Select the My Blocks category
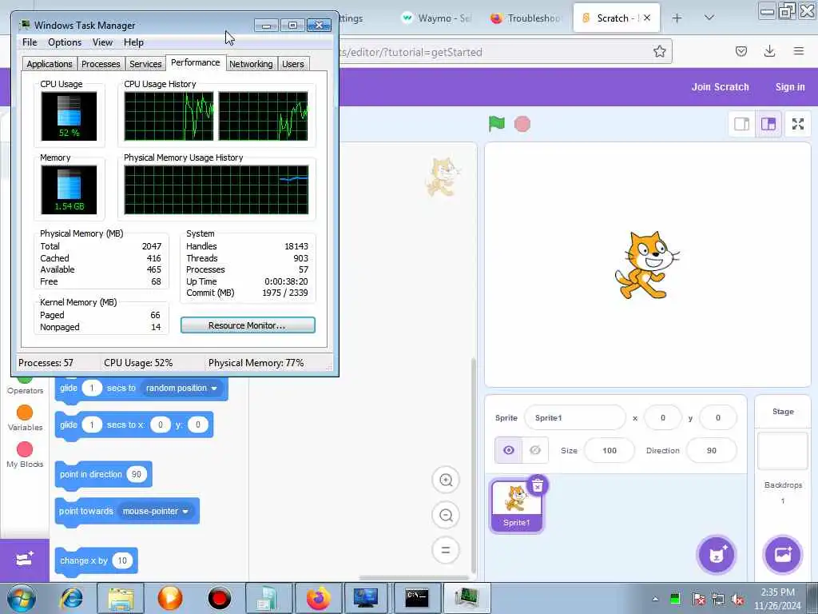This screenshot has width=818, height=614. [x=25, y=455]
